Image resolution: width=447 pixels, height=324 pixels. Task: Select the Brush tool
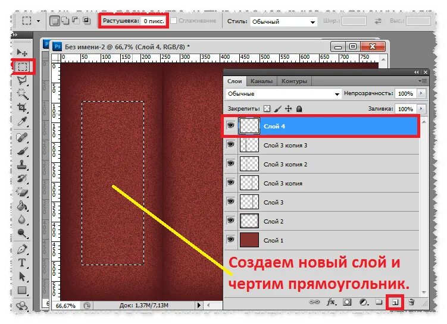coord(22,151)
